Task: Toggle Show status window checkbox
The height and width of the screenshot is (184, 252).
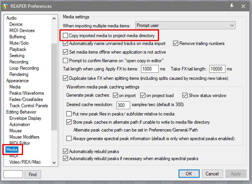Action: (x=185, y=96)
